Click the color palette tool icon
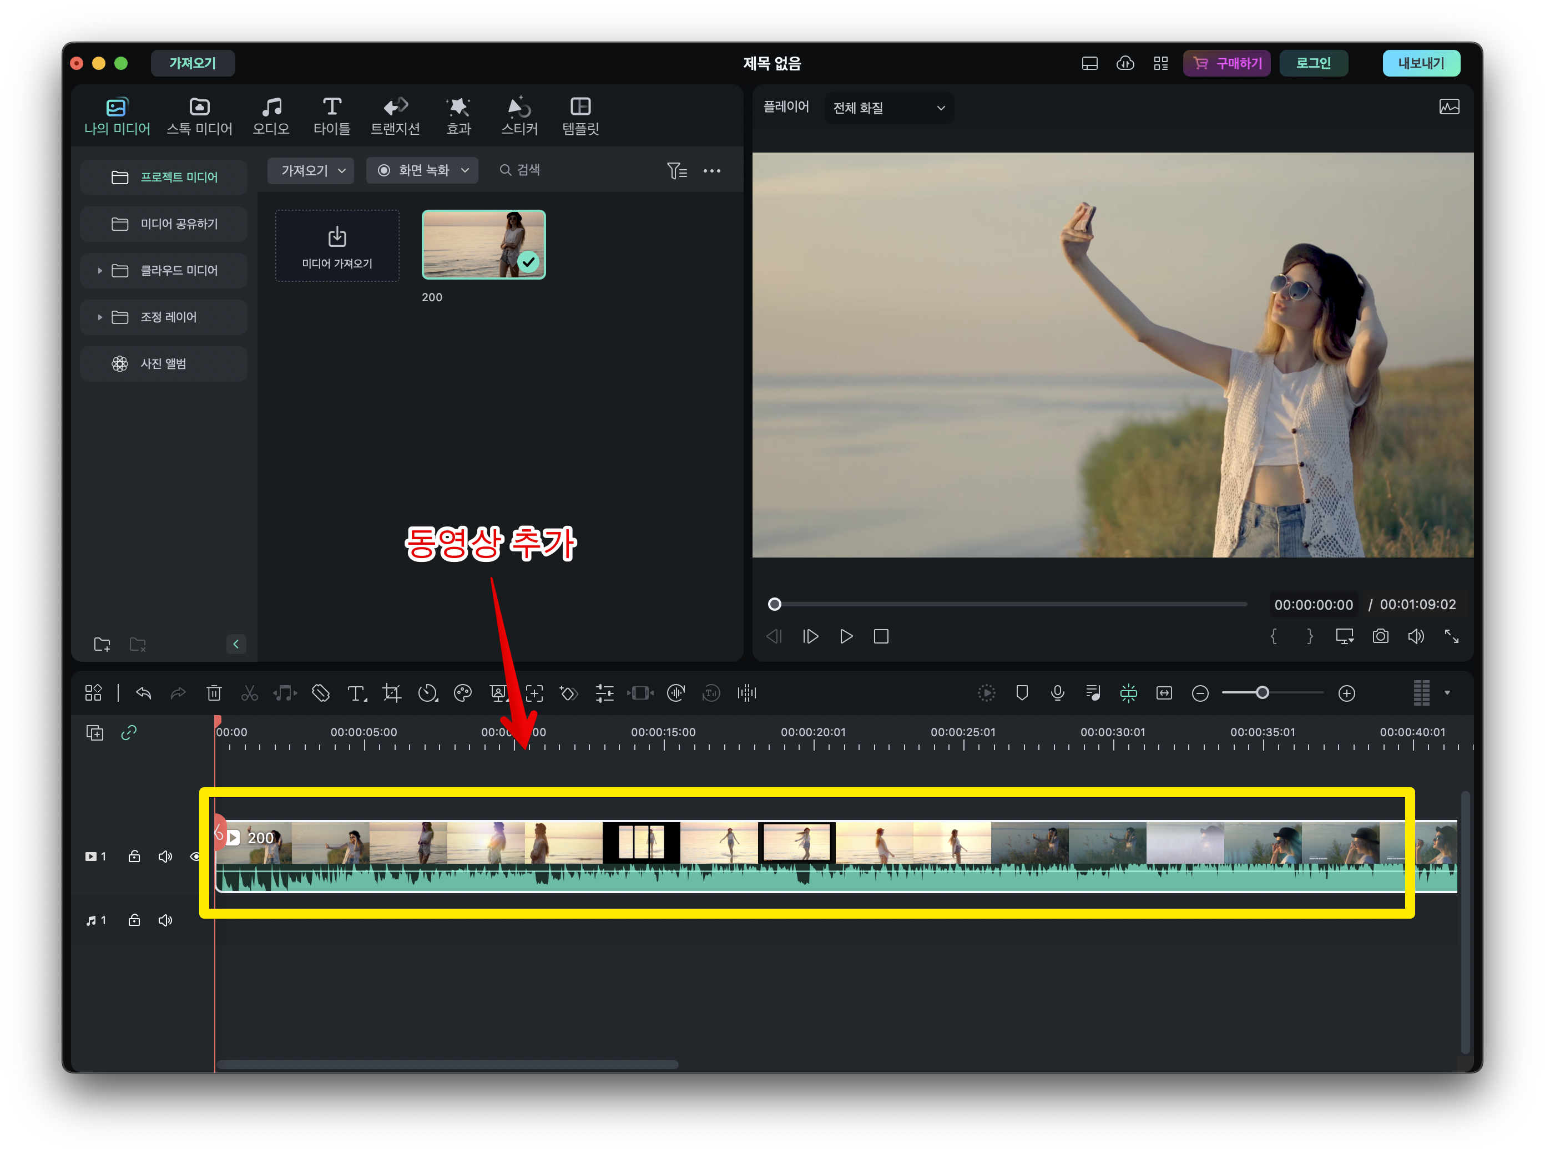Image resolution: width=1545 pixels, height=1155 pixels. (462, 693)
